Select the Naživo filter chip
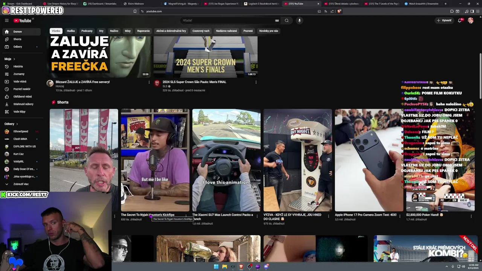 coord(114,31)
